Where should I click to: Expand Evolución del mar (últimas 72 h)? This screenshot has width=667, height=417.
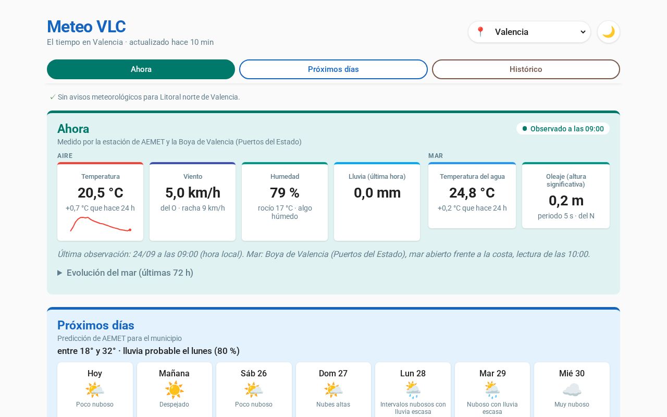point(125,273)
